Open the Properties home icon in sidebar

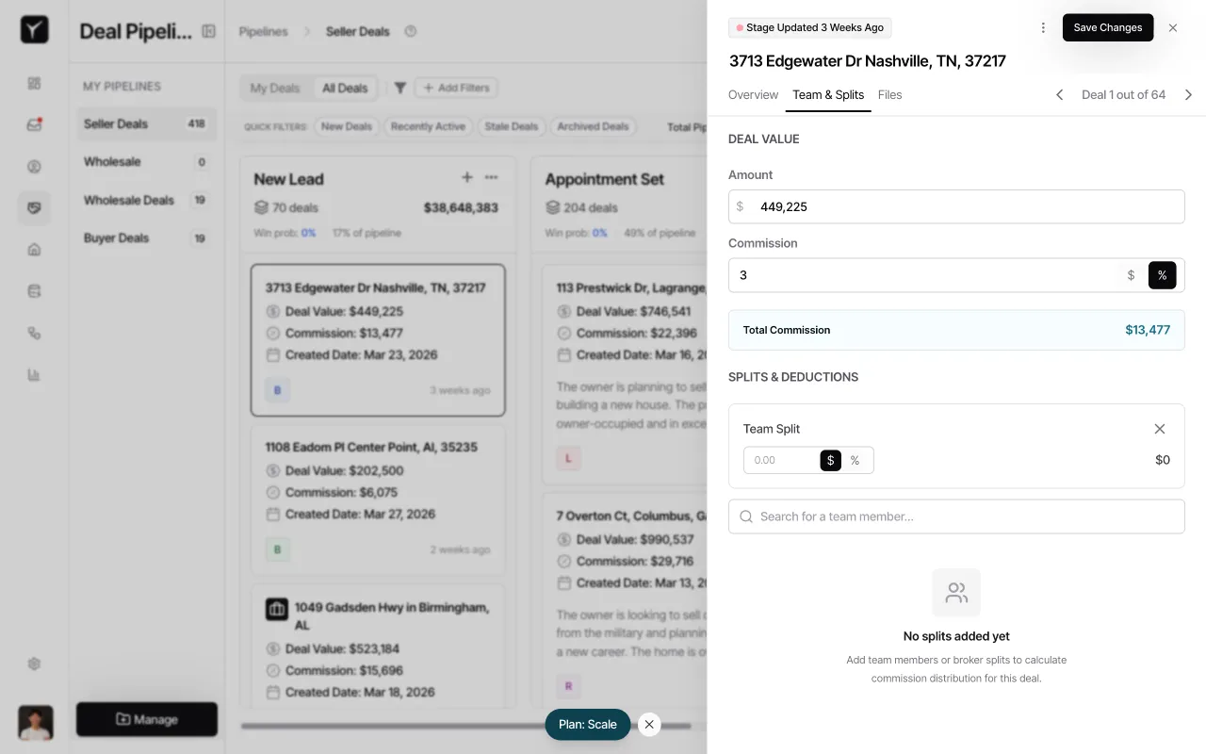tap(34, 249)
